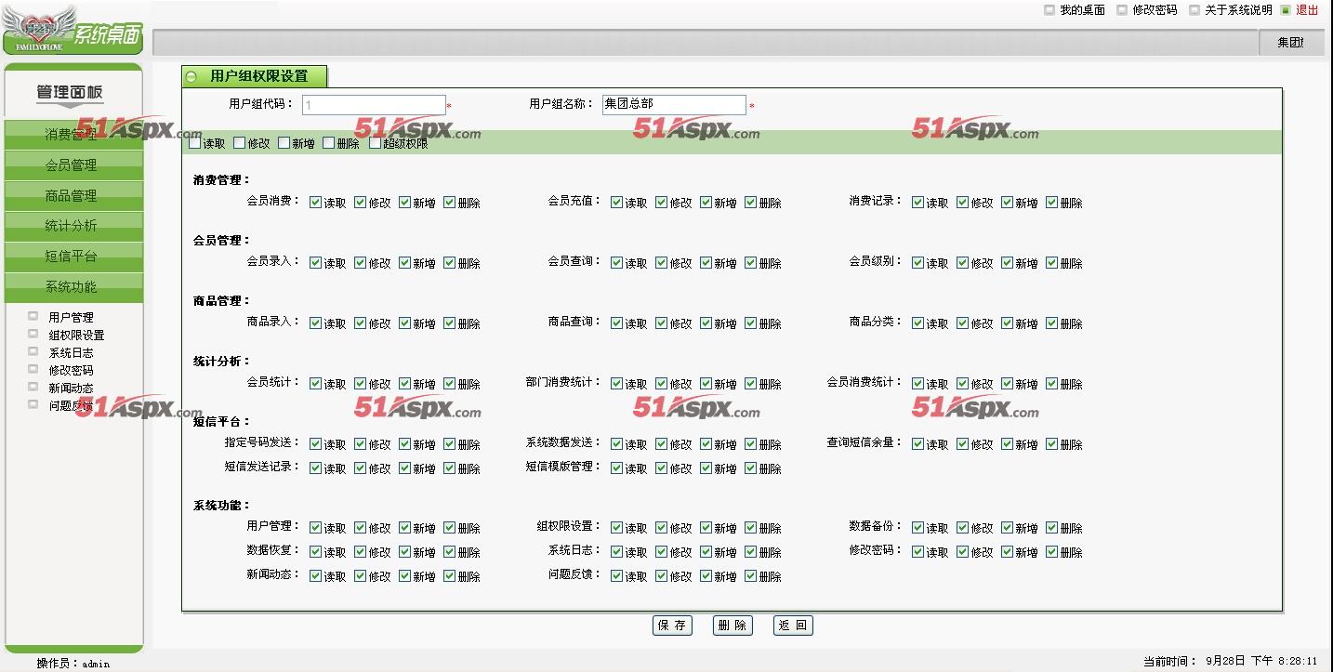1333x672 pixels.
Task: Open 问题反馈 in the sidebar
Action: click(71, 405)
